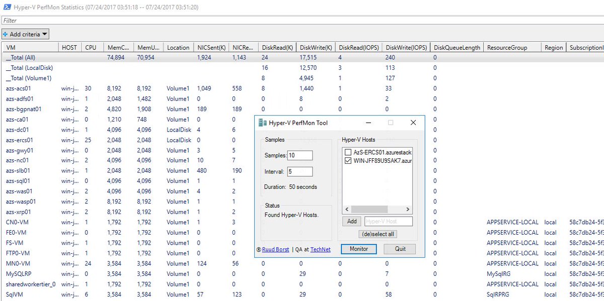Click the SqlRPRG resource group cell
Image resolution: width=604 pixels, height=301 pixels.
tap(498, 294)
